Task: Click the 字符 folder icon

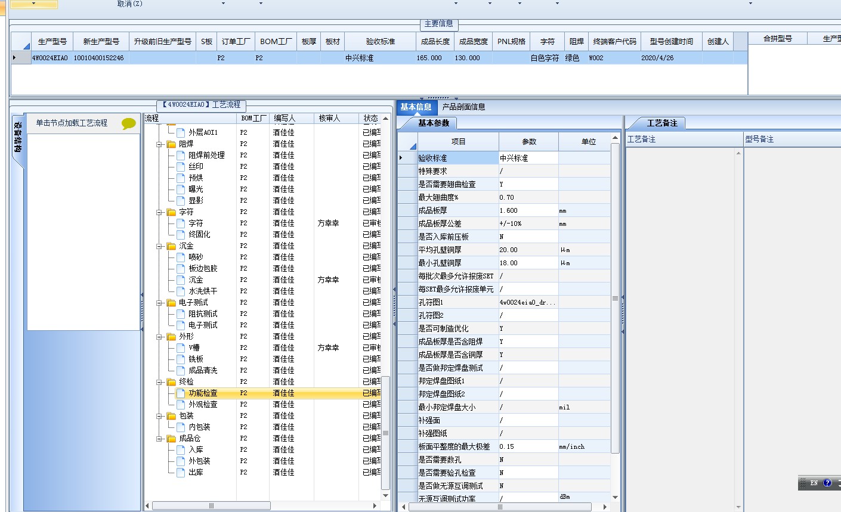Action: coord(172,212)
